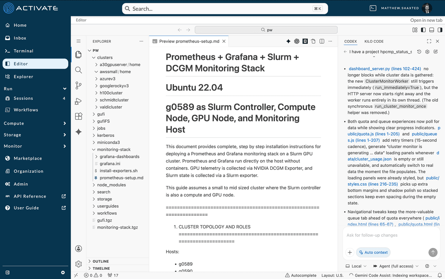
Task: Toggle the primary sidebar layout button
Action: tap(423, 30)
